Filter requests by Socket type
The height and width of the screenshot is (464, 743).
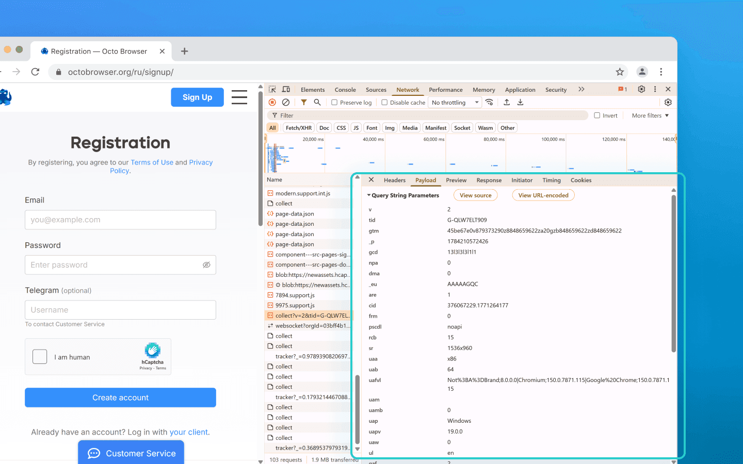[462, 128]
